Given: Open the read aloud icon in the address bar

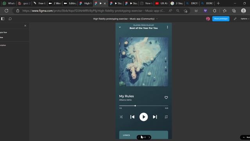Looking at the screenshot, I should click(x=170, y=11).
